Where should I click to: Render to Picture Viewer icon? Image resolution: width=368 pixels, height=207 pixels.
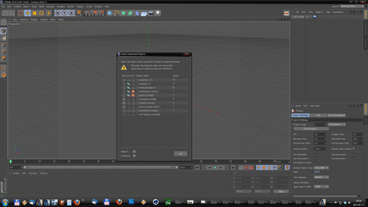94,13
